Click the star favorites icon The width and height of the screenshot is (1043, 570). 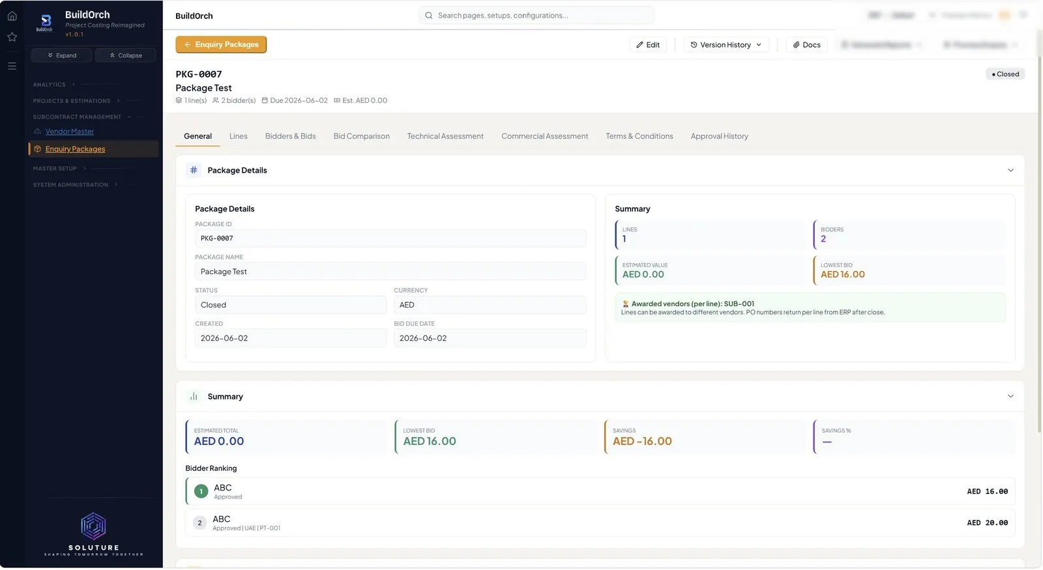click(x=12, y=37)
